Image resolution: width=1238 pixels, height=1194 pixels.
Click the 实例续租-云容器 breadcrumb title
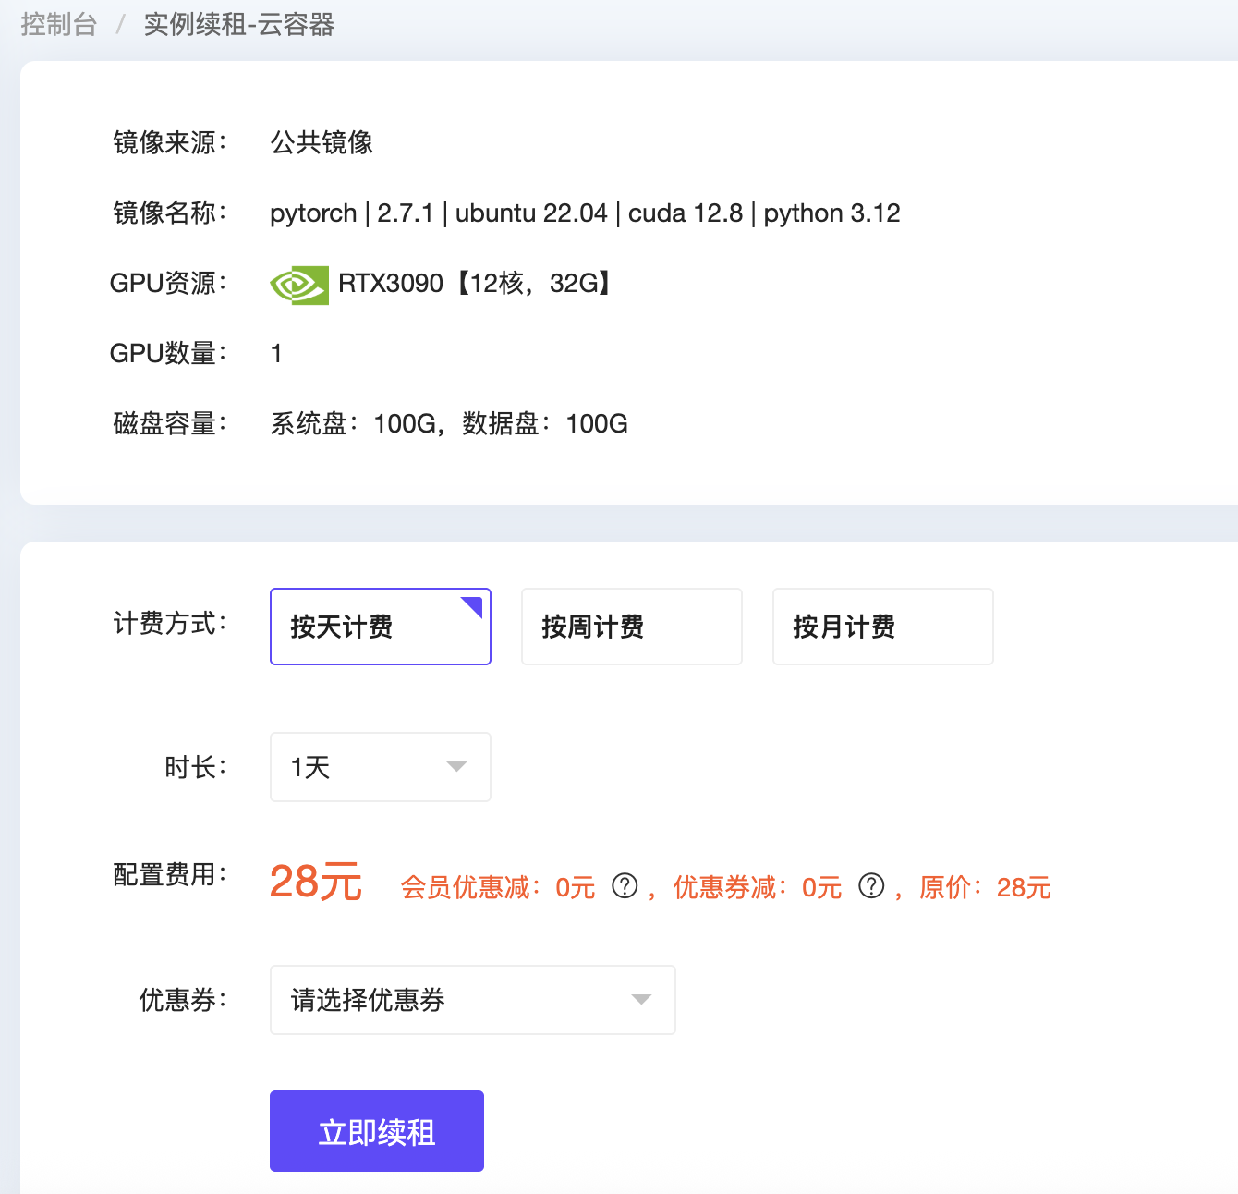[x=238, y=24]
